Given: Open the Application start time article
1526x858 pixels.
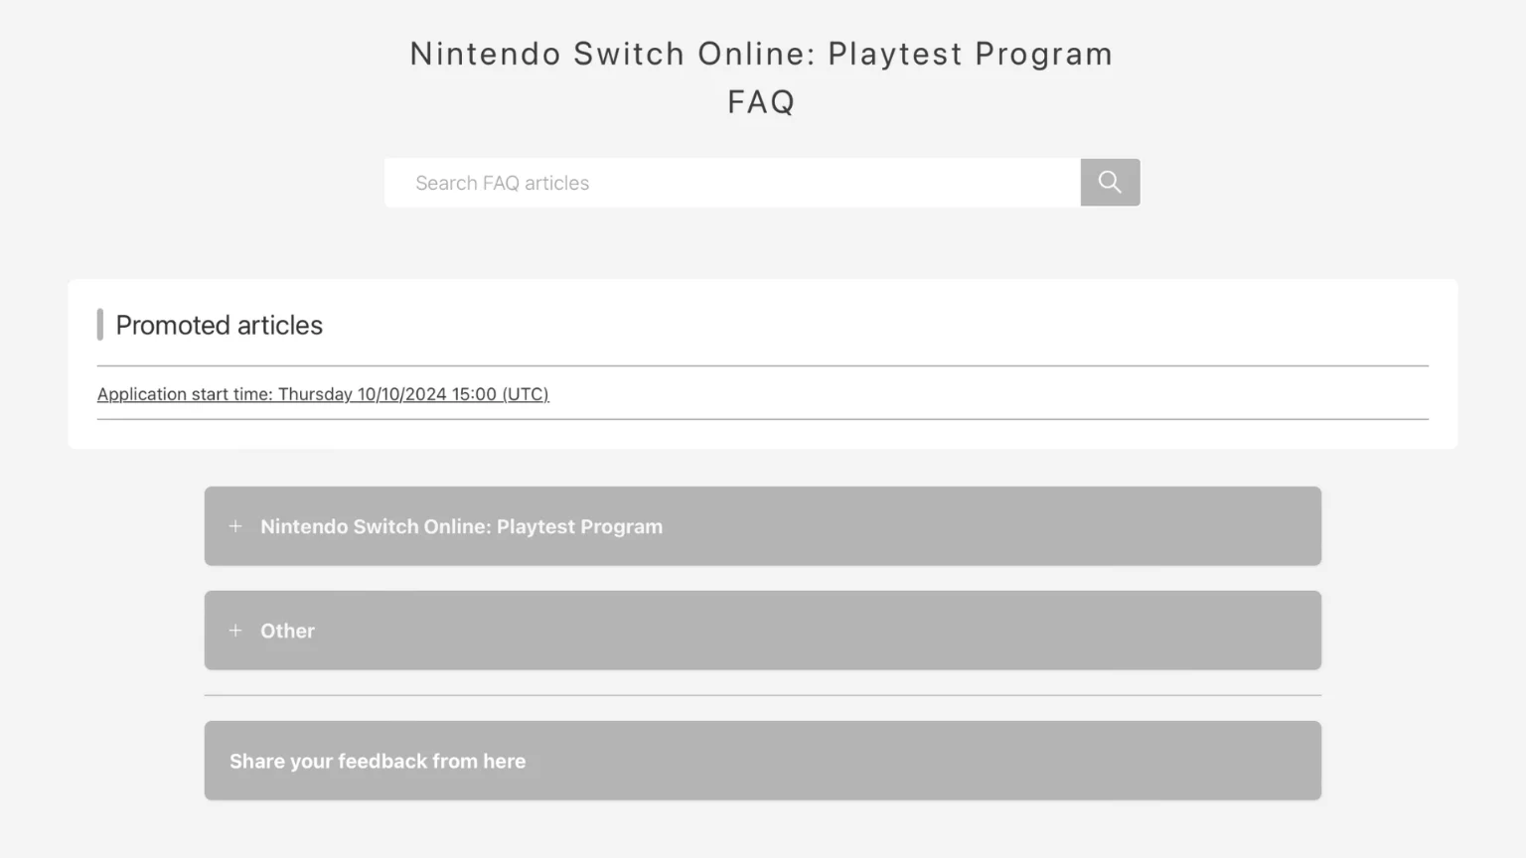Looking at the screenshot, I should point(323,394).
